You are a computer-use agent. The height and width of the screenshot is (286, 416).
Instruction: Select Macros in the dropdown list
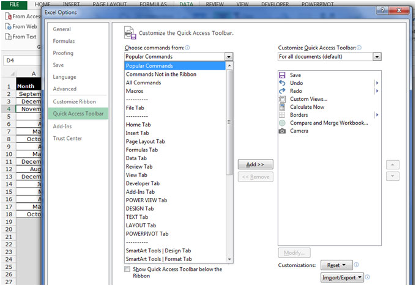click(x=175, y=91)
